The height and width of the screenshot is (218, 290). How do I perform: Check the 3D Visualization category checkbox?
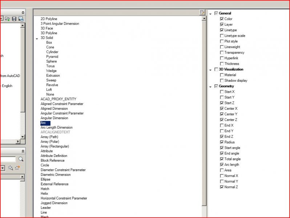[216, 69]
